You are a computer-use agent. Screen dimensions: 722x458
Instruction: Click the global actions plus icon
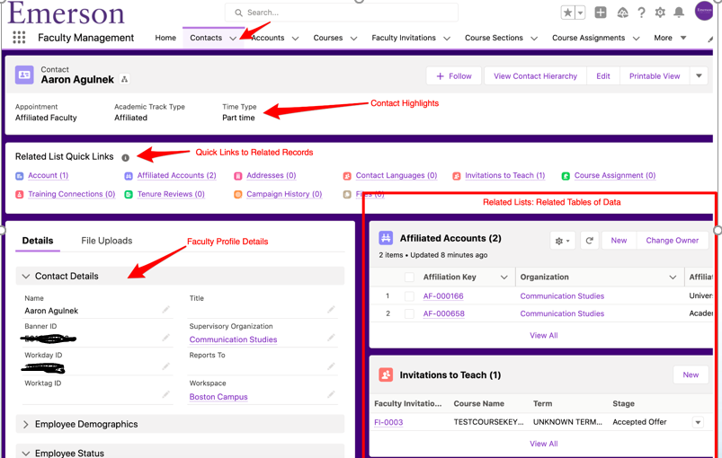click(x=601, y=13)
